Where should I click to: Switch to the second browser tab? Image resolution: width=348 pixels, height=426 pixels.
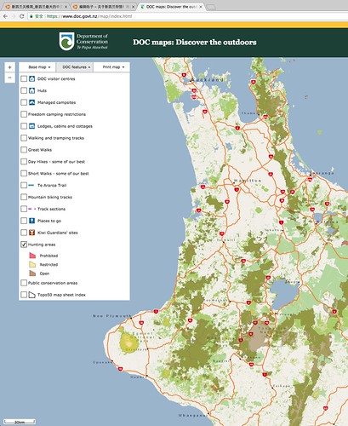[103, 7]
